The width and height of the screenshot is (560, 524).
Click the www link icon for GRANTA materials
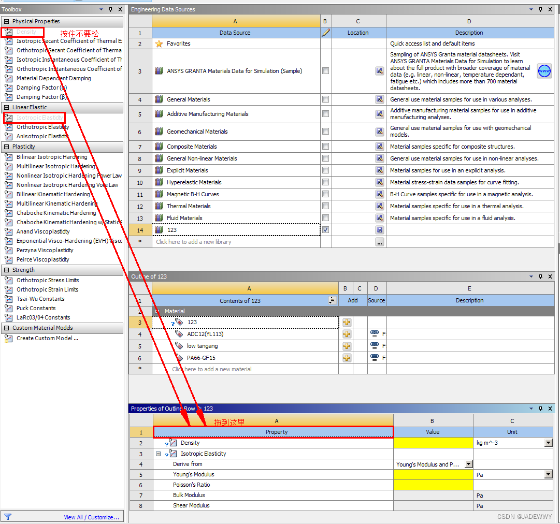point(544,71)
